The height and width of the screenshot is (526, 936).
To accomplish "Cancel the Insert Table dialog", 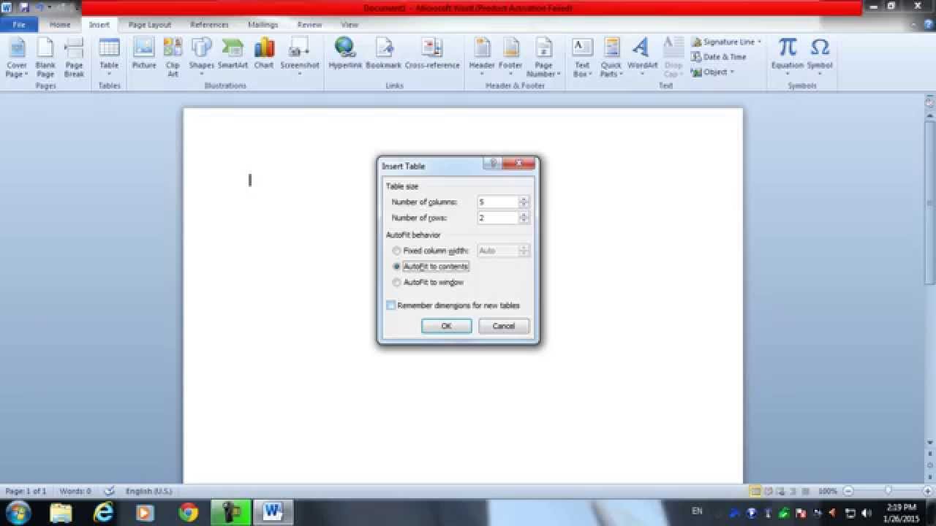I will click(x=503, y=326).
